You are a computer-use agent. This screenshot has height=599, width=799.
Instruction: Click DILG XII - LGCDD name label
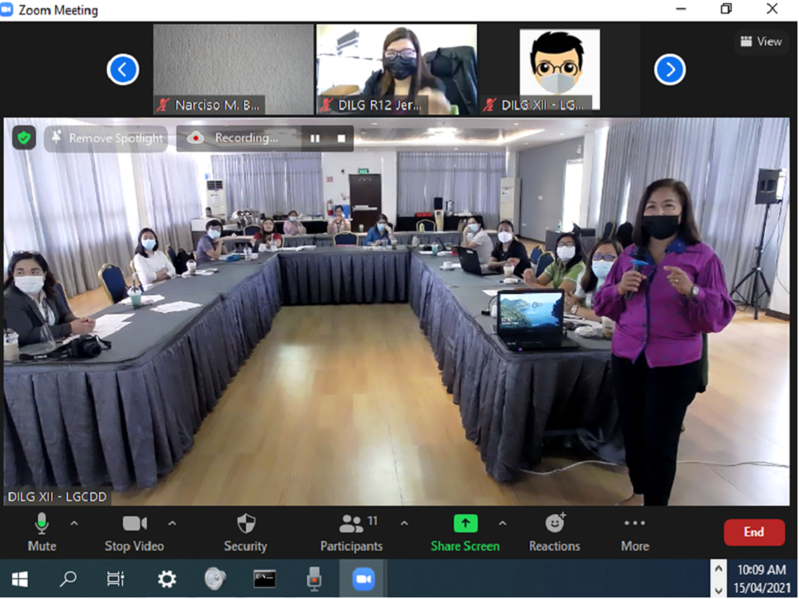(x=57, y=497)
